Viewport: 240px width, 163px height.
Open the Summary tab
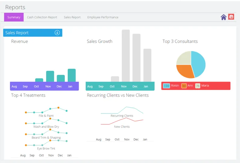click(14, 17)
